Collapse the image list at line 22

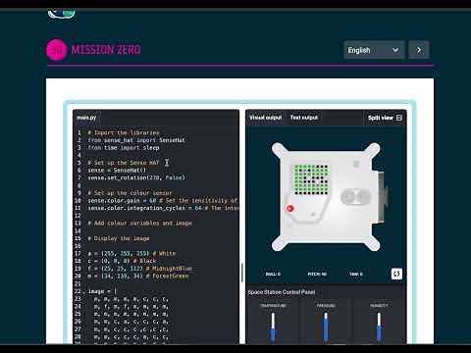(83, 292)
